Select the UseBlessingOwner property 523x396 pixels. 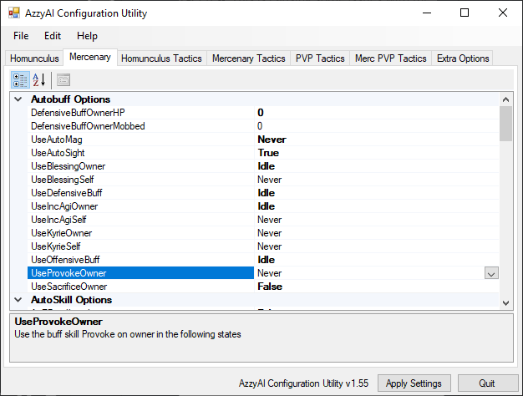(140, 166)
